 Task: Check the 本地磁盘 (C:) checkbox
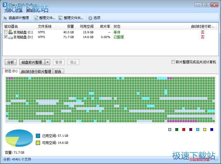[6, 32]
